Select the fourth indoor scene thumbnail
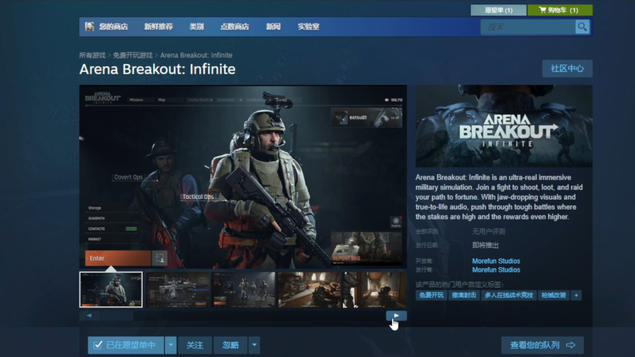This screenshot has height=357, width=635. click(x=309, y=290)
